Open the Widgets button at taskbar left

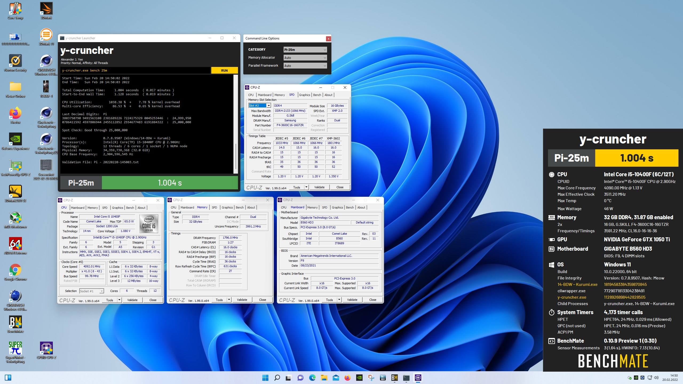pyautogui.click(x=8, y=378)
